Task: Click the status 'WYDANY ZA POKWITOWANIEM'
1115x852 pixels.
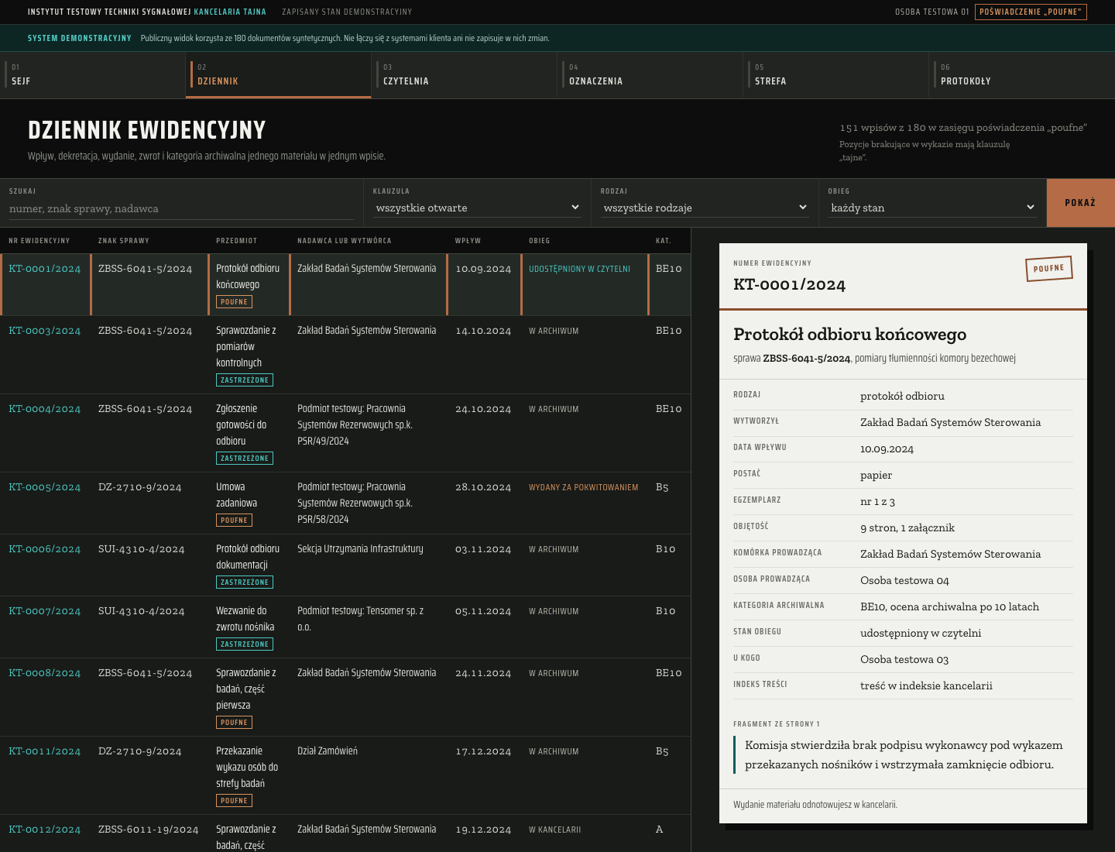Action: click(583, 488)
